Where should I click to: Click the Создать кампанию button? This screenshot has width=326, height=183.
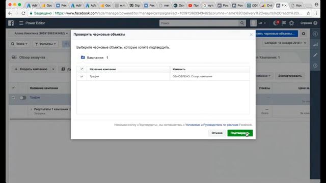[x=31, y=69]
